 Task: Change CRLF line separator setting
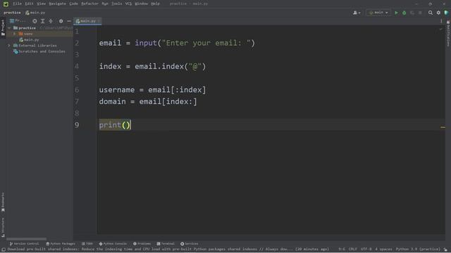tap(352, 249)
